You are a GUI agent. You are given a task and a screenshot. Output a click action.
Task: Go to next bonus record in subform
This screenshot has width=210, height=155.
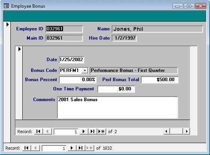tap(84, 132)
